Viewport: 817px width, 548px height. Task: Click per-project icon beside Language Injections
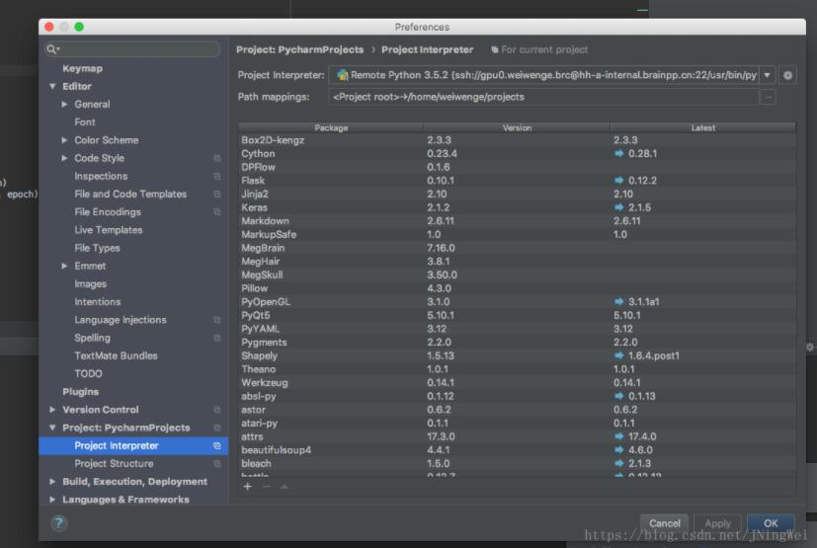click(216, 320)
